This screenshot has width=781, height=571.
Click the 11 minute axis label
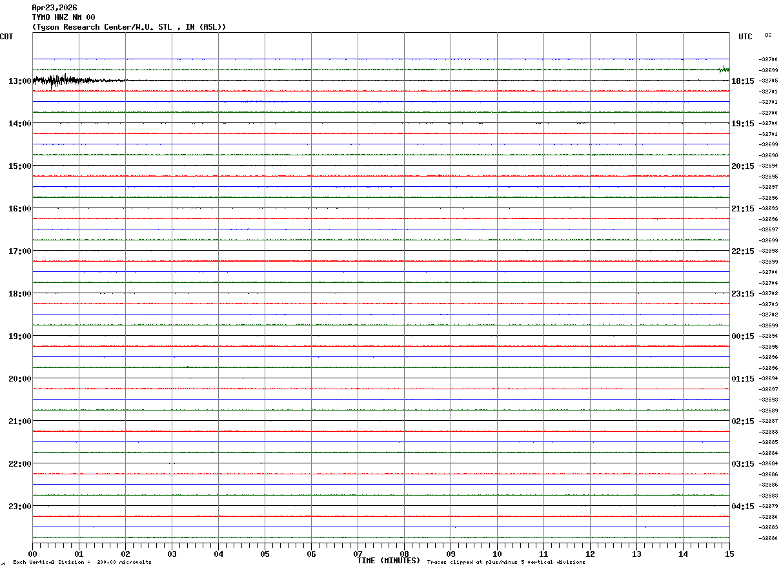tap(544, 554)
